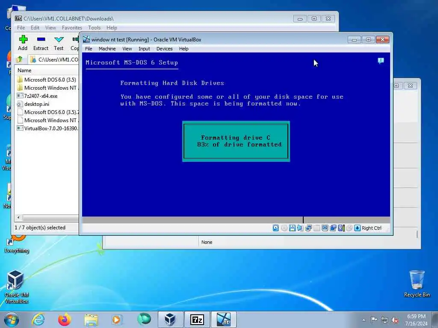Open Devices menu in VirtualBox
The image size is (438, 328).
[x=165, y=49]
